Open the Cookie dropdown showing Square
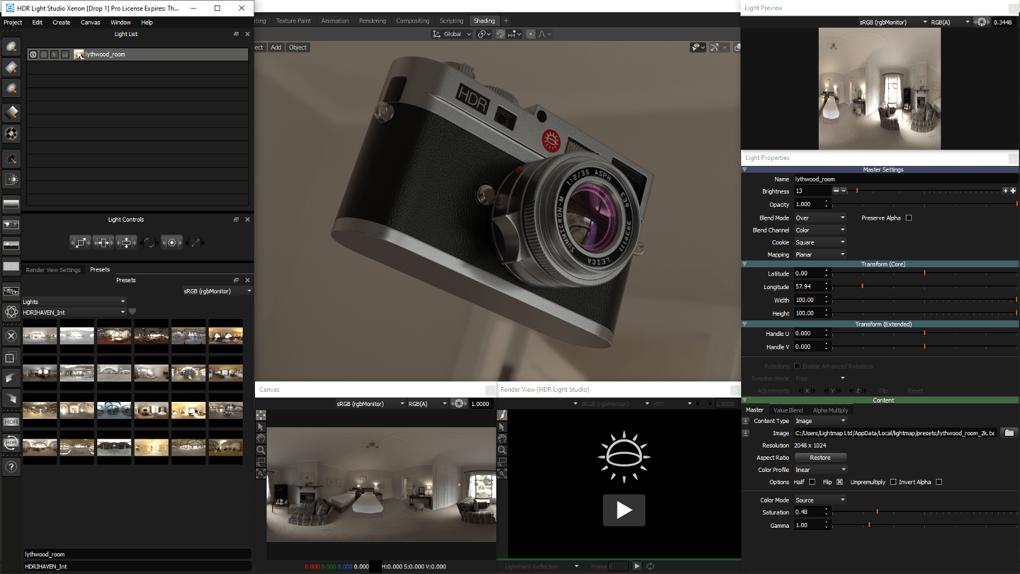1020x574 pixels. tap(820, 243)
